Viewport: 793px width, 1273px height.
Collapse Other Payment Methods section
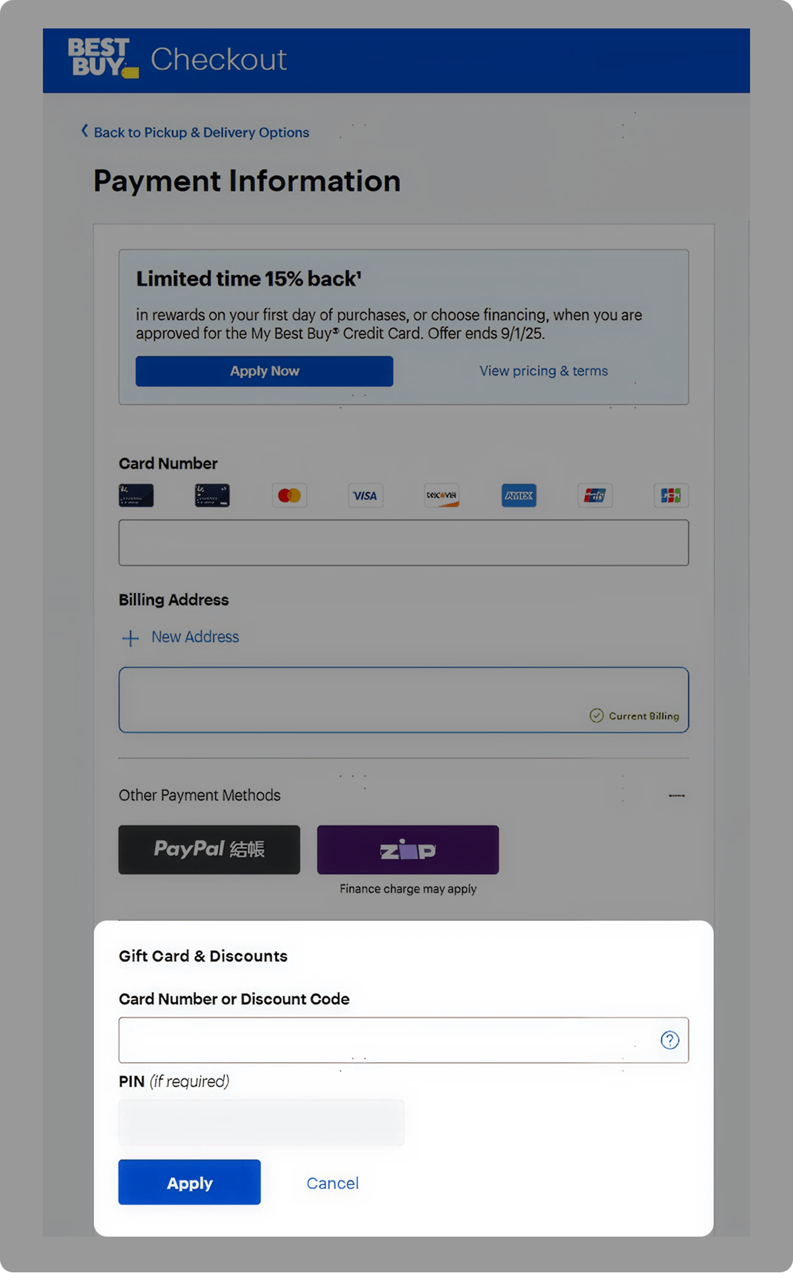click(x=677, y=796)
